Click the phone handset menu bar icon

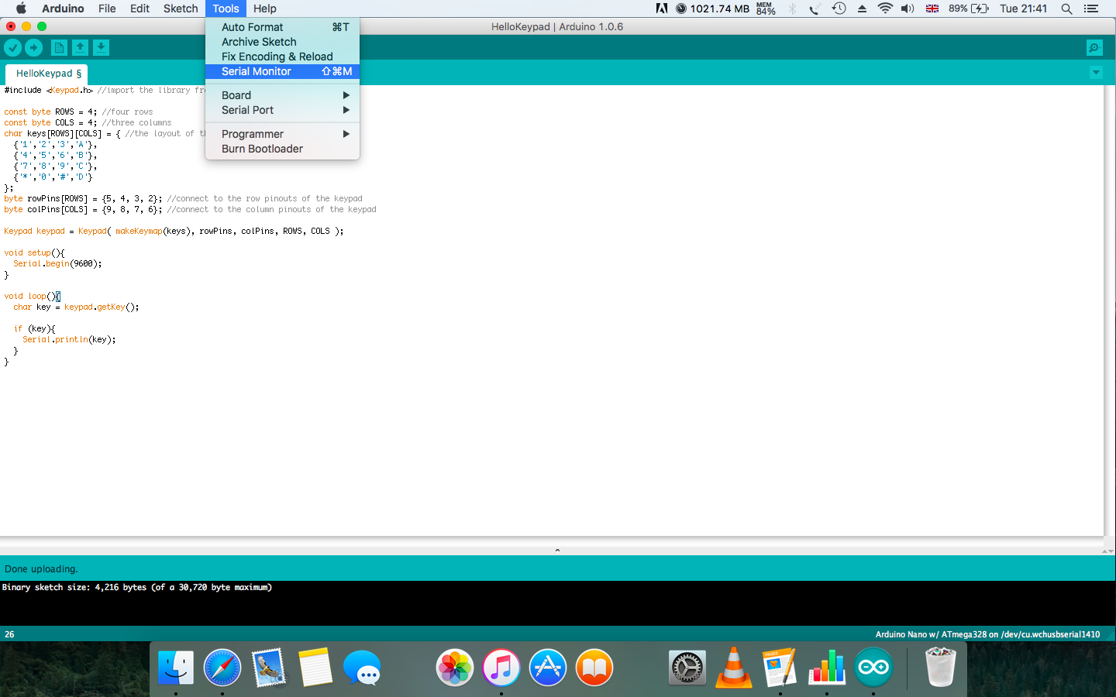coord(815,9)
